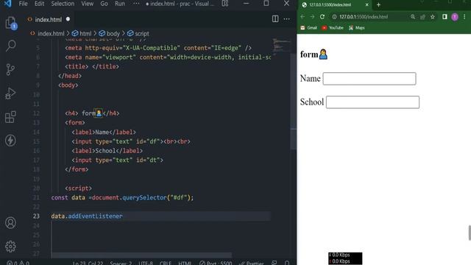Click the browser Forward arrow
Image resolution: width=471 pixels, height=265 pixels.
coord(312,17)
